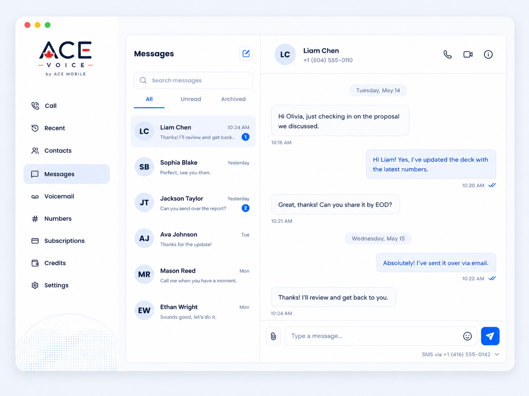Switch to the Archived tab
The height and width of the screenshot is (396, 529).
coord(233,99)
